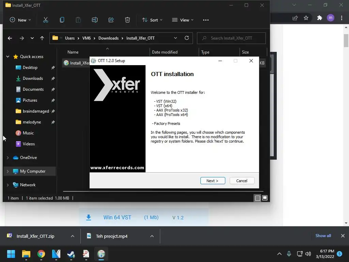Click the Copy icon in Explorer toolbar
The image size is (349, 262).
coord(62,20)
